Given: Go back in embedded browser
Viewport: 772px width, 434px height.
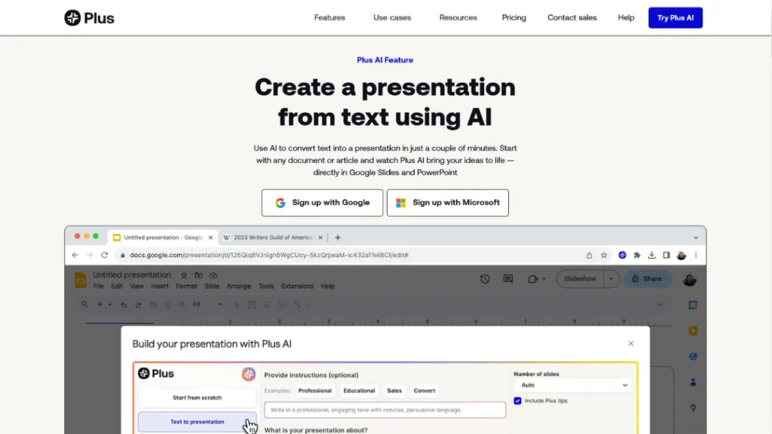Looking at the screenshot, I should click(x=75, y=255).
